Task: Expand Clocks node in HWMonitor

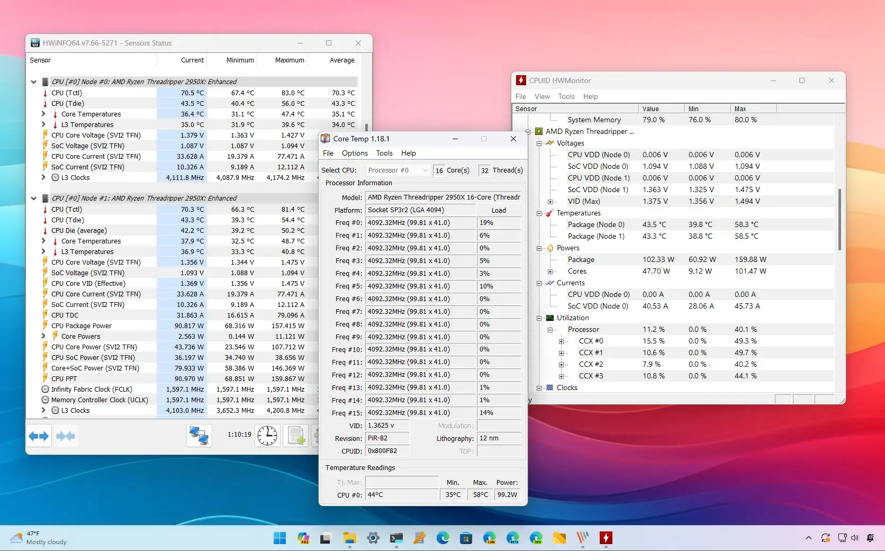Action: click(x=539, y=387)
